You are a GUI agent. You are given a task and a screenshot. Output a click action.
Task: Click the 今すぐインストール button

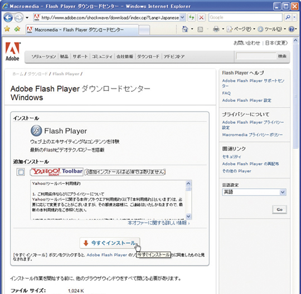pyautogui.click(x=110, y=243)
